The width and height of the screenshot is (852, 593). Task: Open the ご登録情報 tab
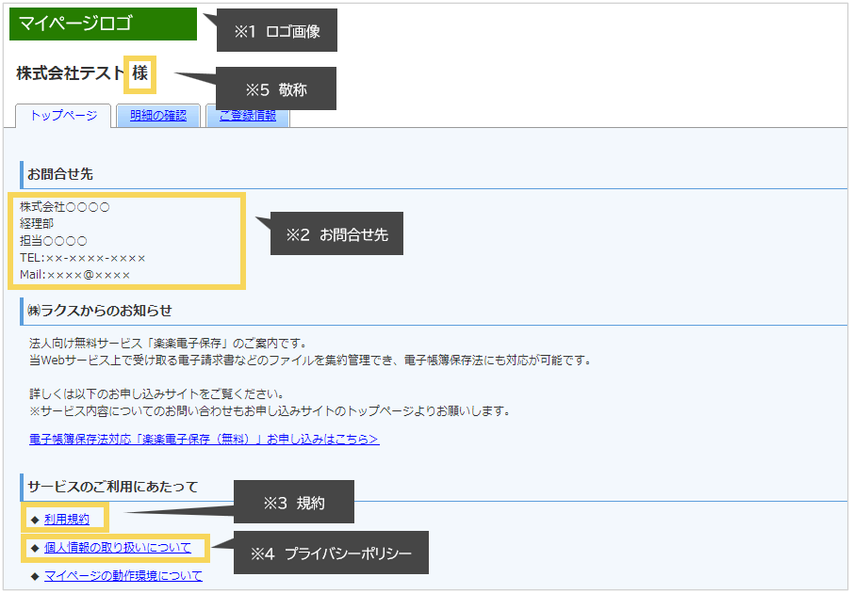[x=247, y=114]
